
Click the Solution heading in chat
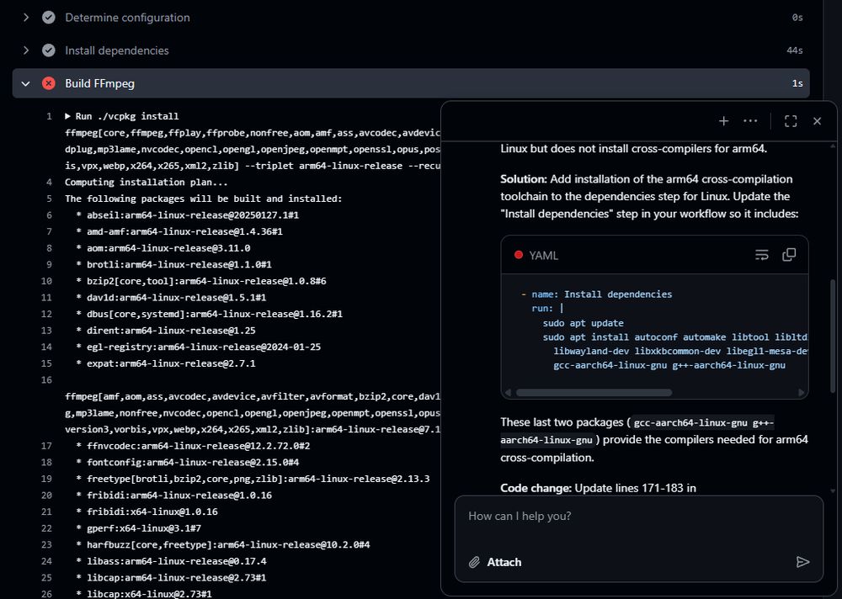pyautogui.click(x=524, y=179)
